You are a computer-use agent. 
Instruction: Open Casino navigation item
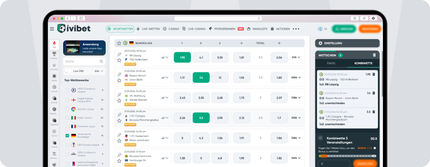171,29
